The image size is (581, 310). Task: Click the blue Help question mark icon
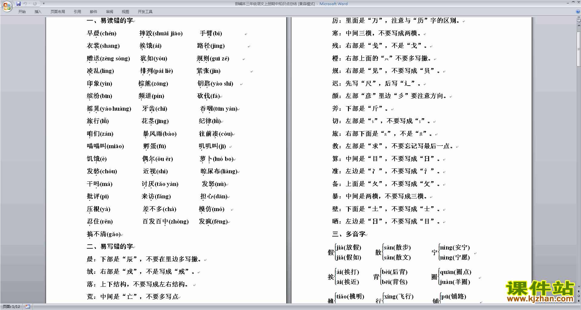578,11
